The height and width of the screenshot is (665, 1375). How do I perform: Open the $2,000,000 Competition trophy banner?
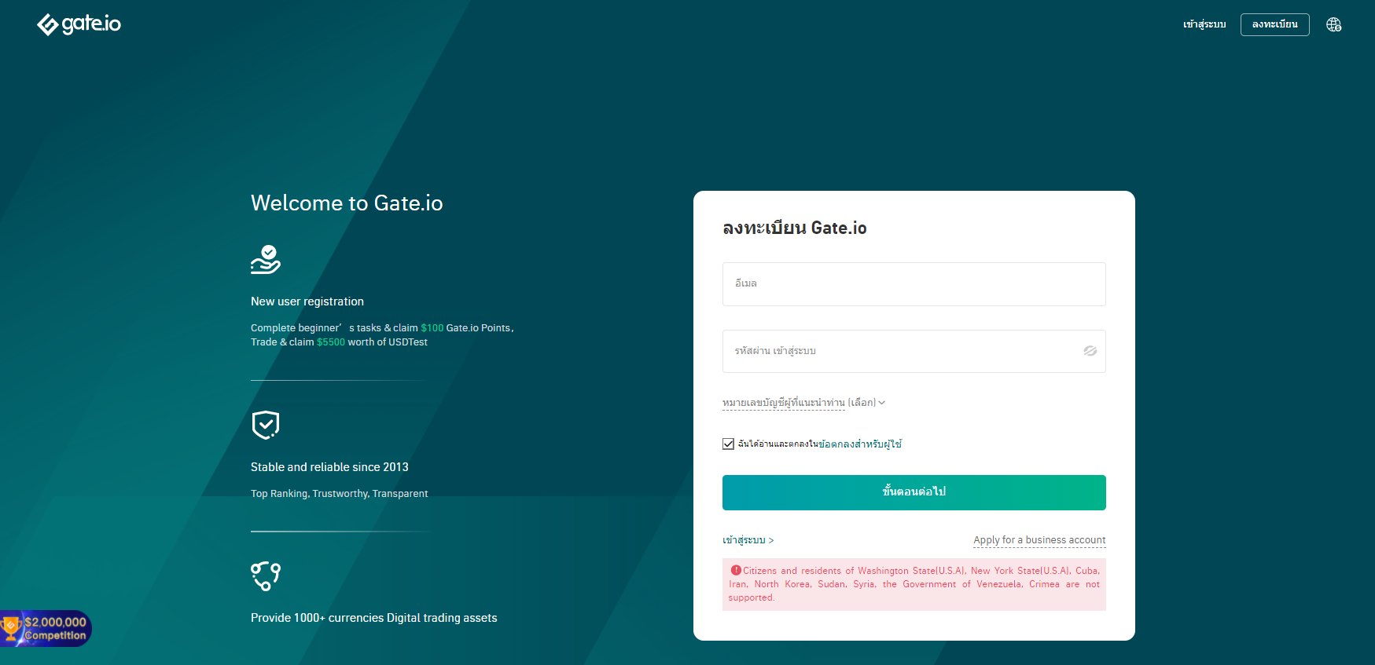[46, 629]
